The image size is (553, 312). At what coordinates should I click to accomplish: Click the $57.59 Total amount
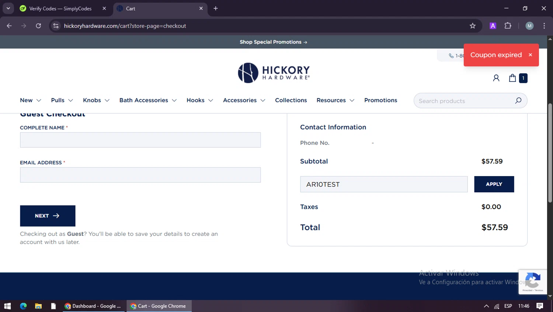(495, 228)
